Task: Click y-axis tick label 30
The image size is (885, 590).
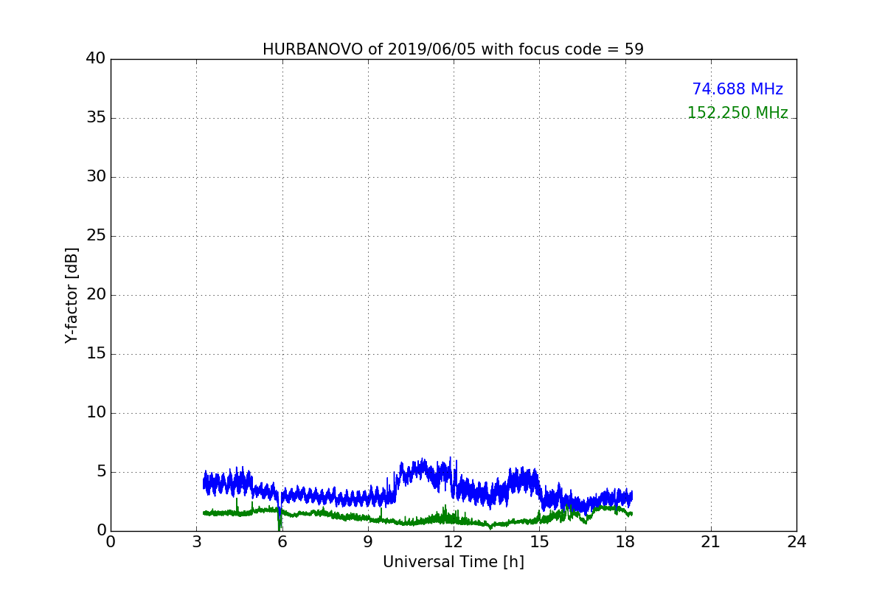Action: (x=96, y=177)
